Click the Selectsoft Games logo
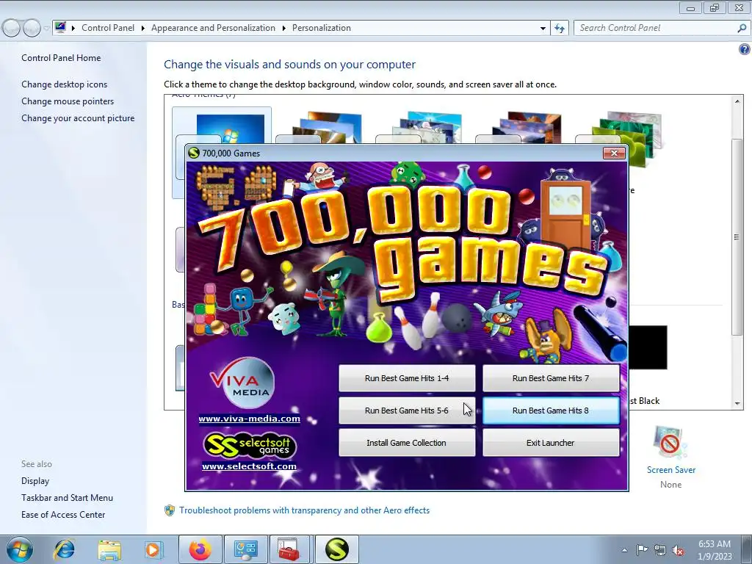This screenshot has width=752, height=564. [x=250, y=445]
